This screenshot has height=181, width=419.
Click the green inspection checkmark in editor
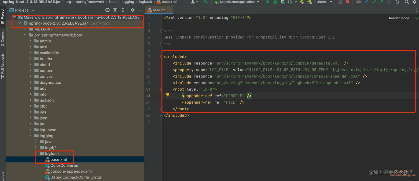(x=416, y=18)
